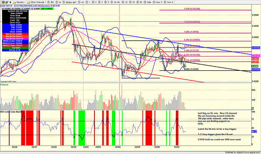
Task: Click the clipboard icon in toolbar
Action: coord(7,2)
